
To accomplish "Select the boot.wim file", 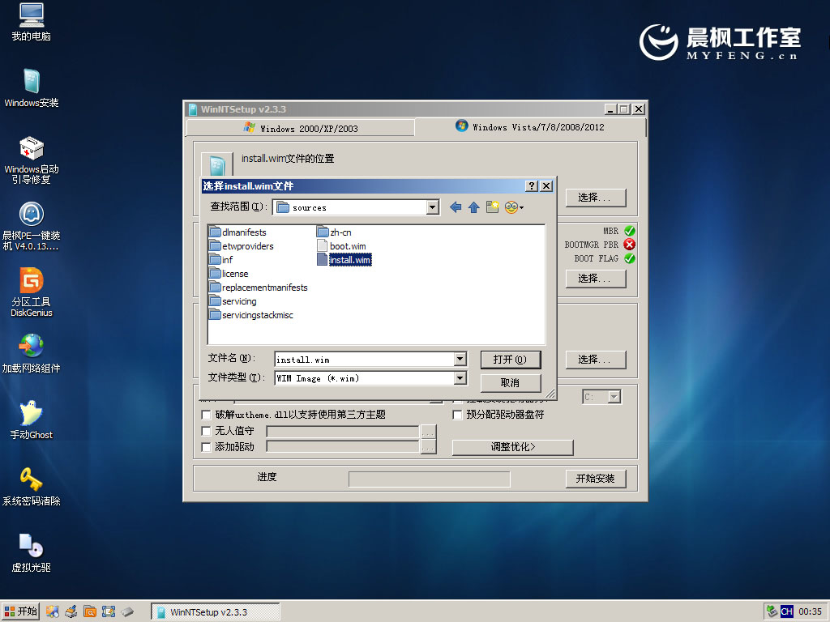I will (x=341, y=246).
